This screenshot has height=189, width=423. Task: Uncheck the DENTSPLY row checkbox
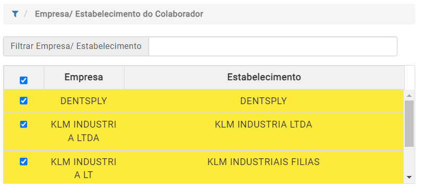[x=24, y=100]
